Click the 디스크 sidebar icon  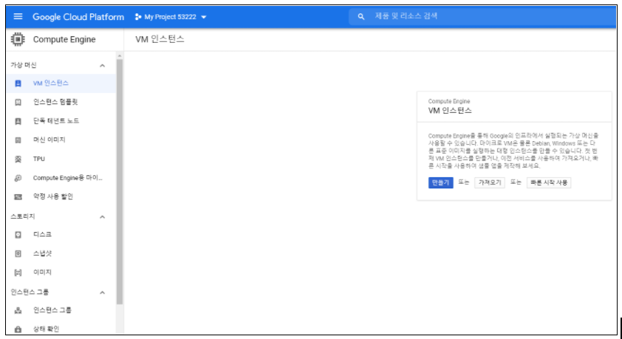(18, 235)
